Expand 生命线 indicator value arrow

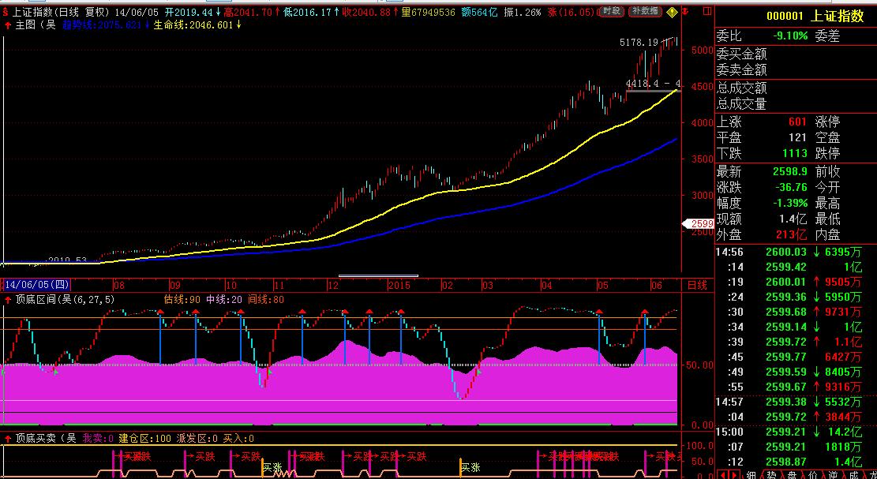[x=238, y=24]
